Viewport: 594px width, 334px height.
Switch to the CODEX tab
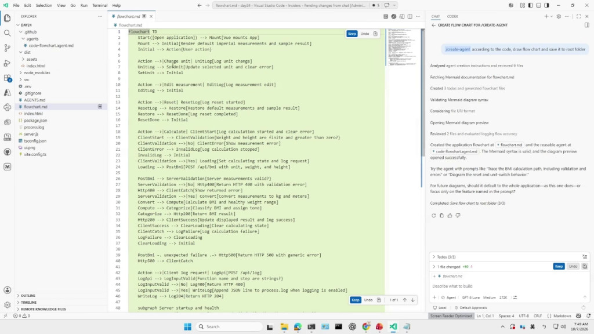pos(452,16)
